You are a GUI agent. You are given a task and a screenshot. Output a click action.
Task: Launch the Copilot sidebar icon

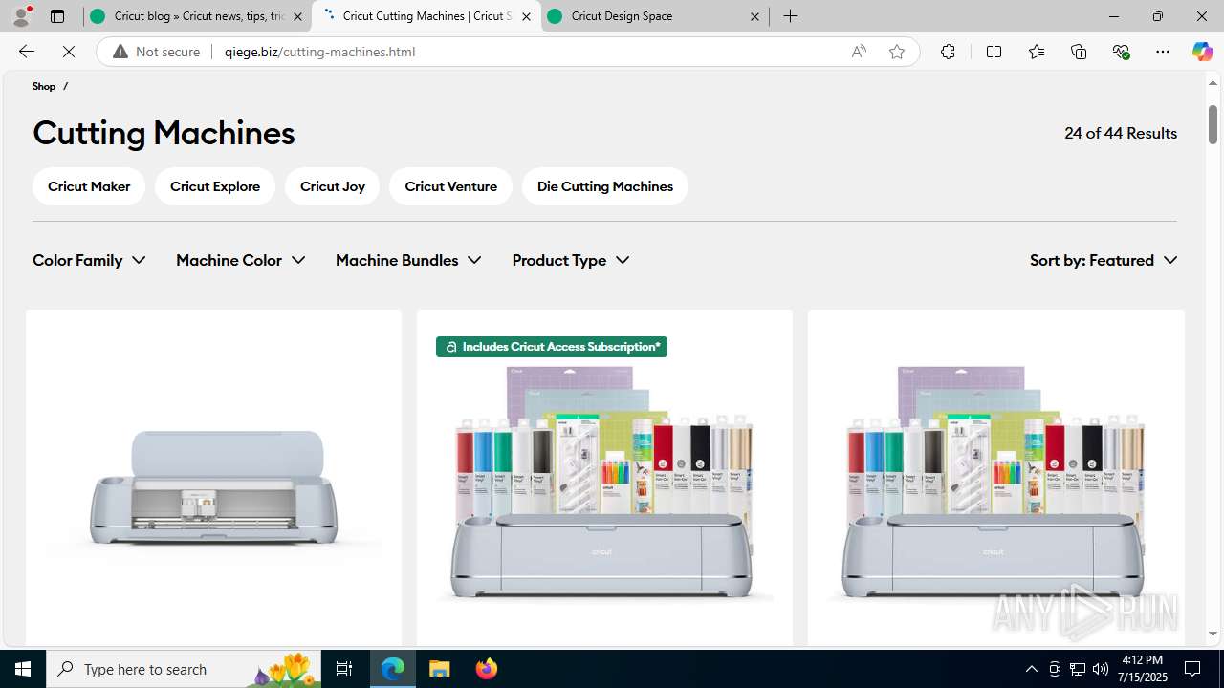[1202, 52]
